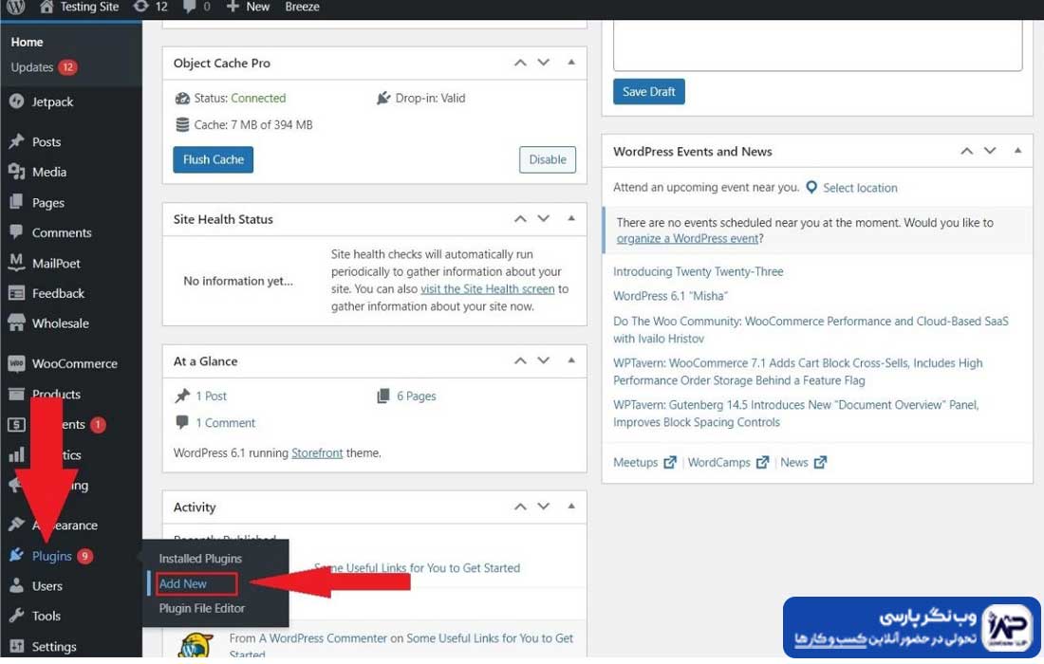Open WPTavern WooCommerce 7.1 article link

pos(797,372)
